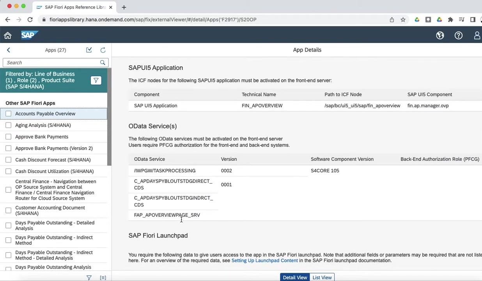The height and width of the screenshot is (281, 482).
Task: Click the Software Component Version header
Action: (x=342, y=159)
